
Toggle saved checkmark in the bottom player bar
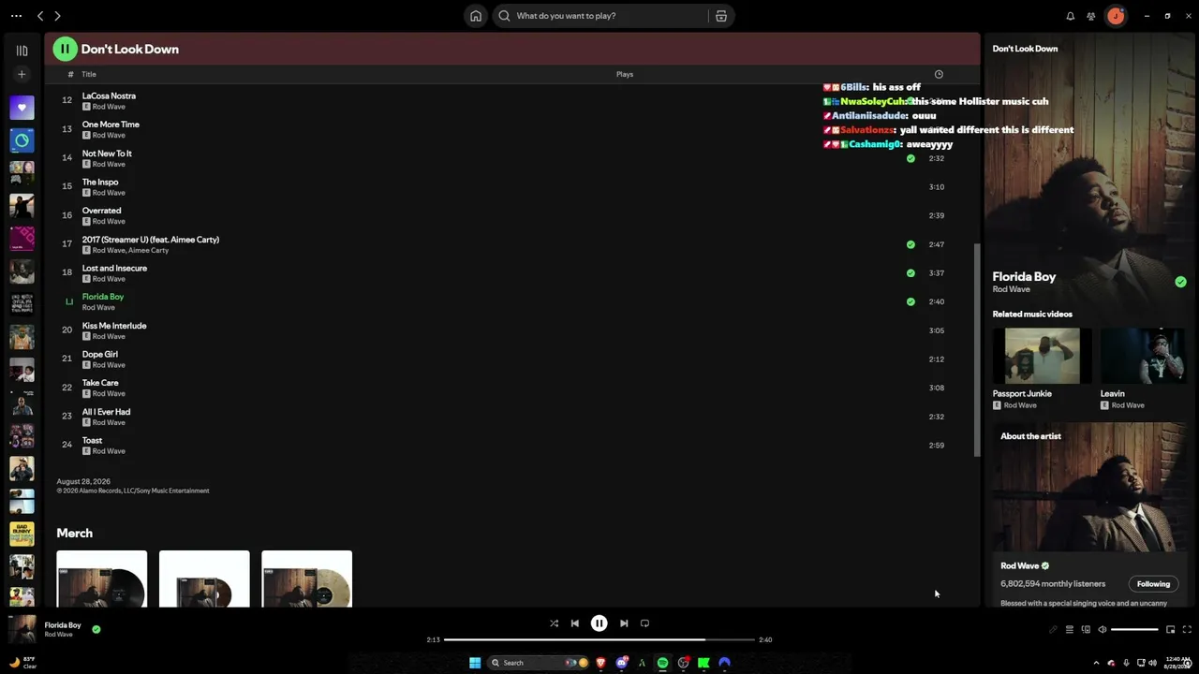click(x=96, y=629)
